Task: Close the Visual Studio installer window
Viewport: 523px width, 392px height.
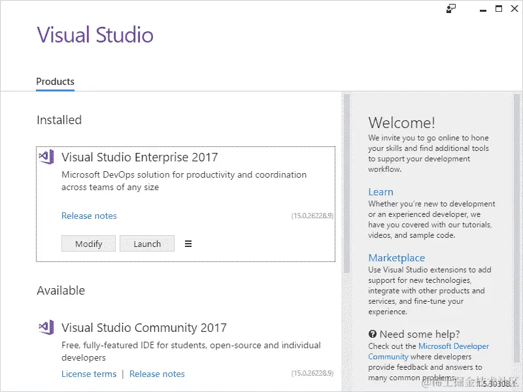Action: (515, 8)
